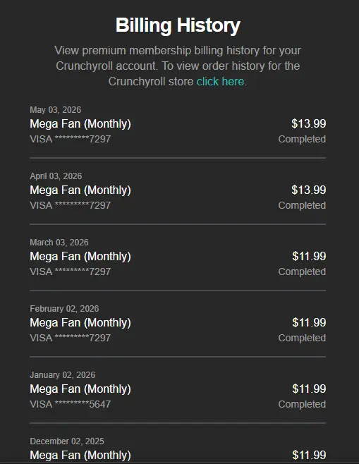
Task: Select the April 03, 2026 date label
Action: (56, 176)
